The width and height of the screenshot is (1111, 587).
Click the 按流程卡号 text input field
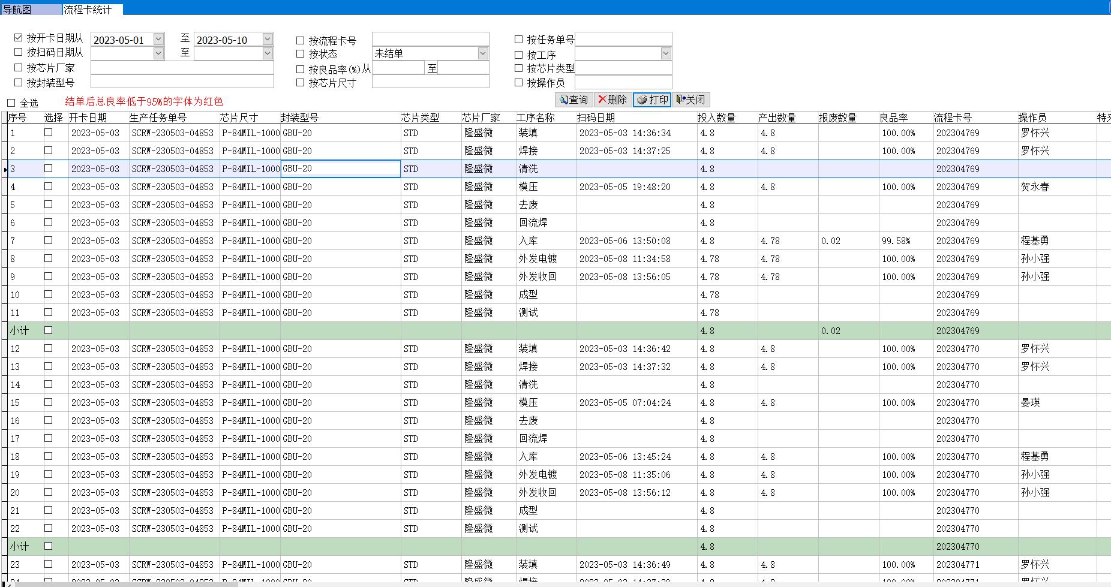(x=430, y=40)
